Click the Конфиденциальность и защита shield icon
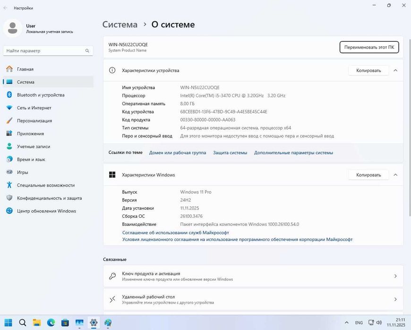This screenshot has height=330, width=411. click(x=9, y=198)
